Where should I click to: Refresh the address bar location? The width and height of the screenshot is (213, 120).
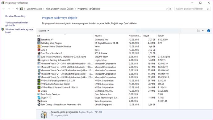(x=170, y=9)
